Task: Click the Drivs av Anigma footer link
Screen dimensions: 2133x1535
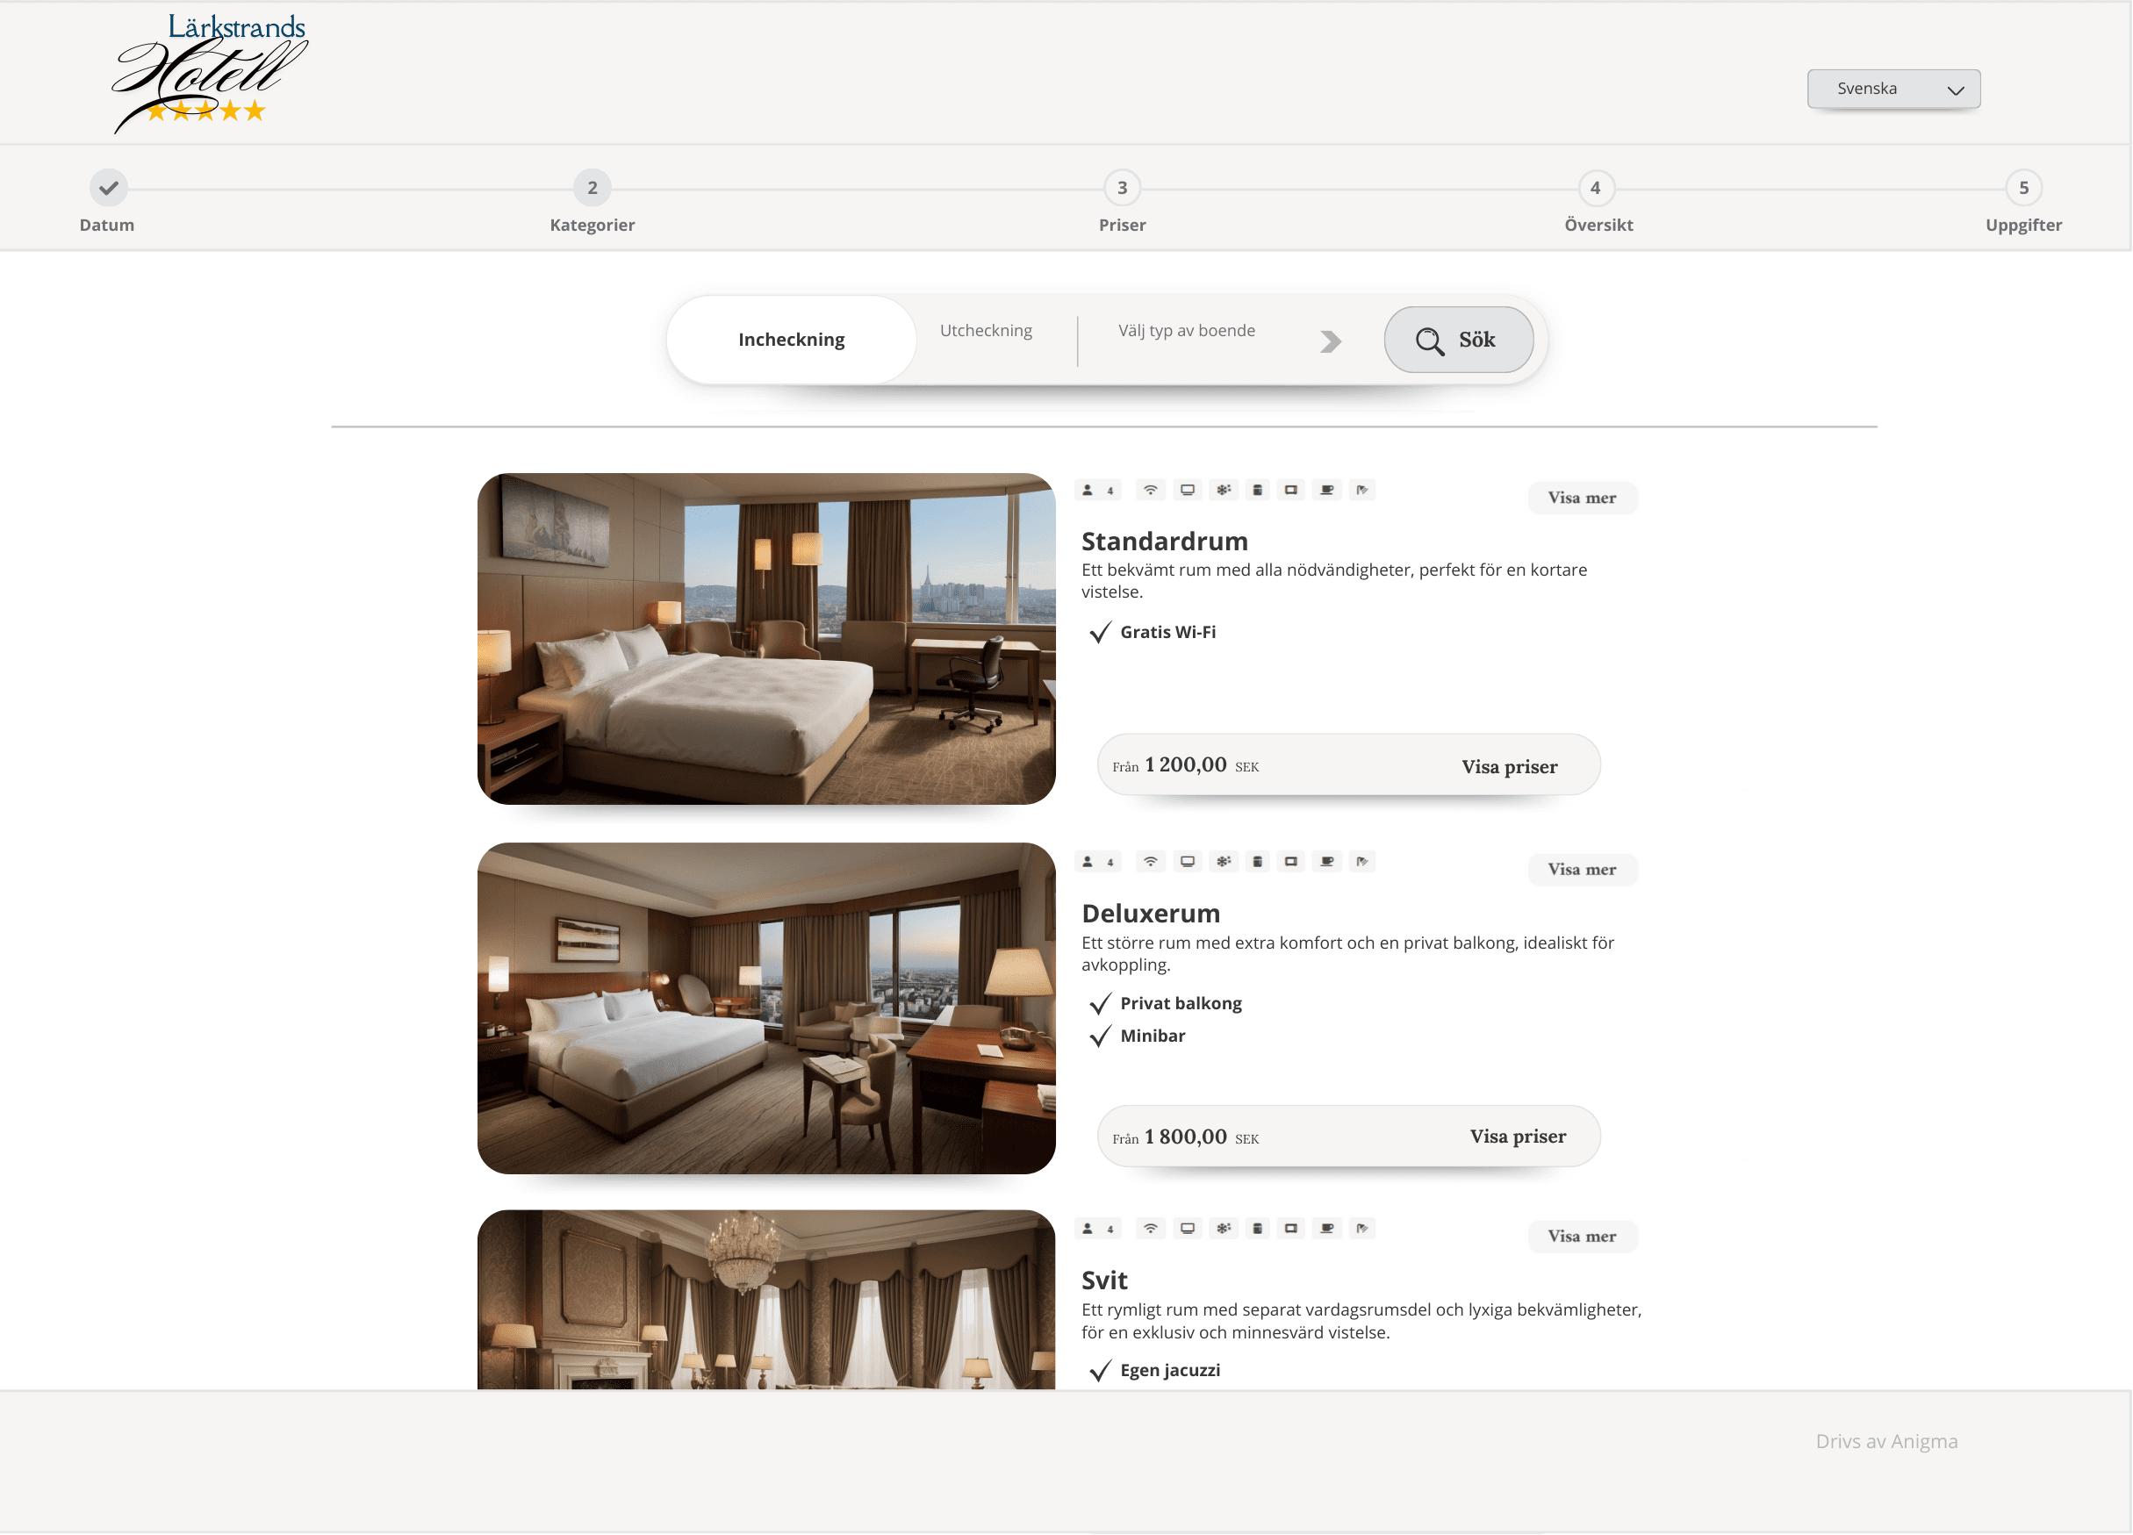Action: (x=1885, y=1441)
